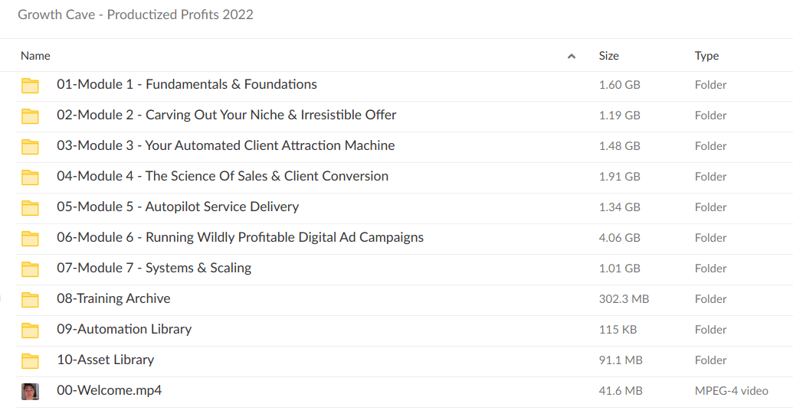
Task: Click folder icon beside Module 2 Carving Out Your Niche
Action: pyautogui.click(x=30, y=116)
